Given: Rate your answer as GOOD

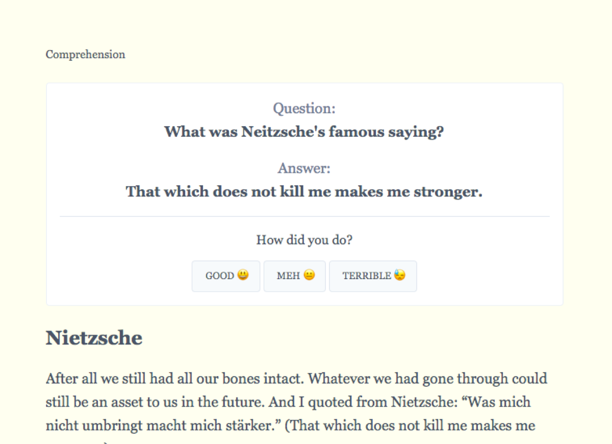Looking at the screenshot, I should (x=226, y=276).
